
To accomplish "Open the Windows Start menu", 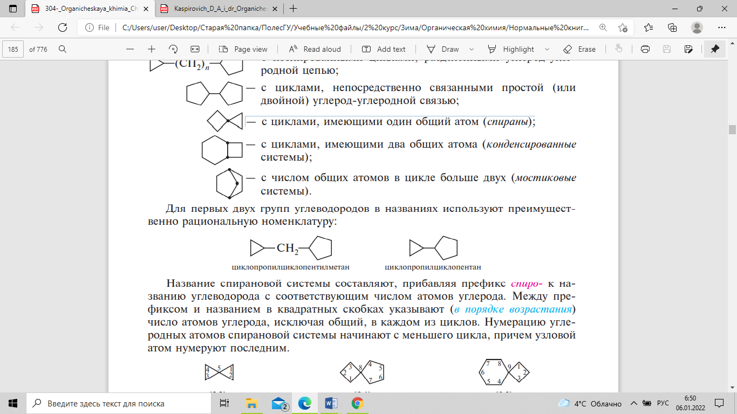I will tap(13, 403).
